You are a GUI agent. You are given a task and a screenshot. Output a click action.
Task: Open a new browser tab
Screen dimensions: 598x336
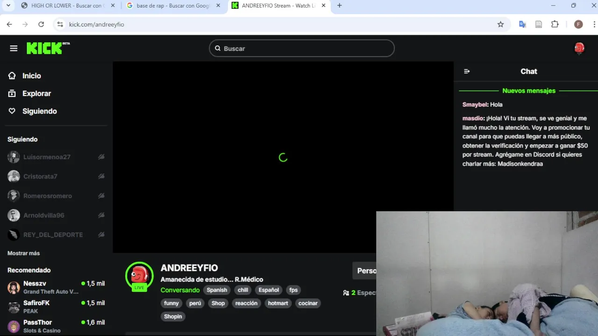[339, 6]
